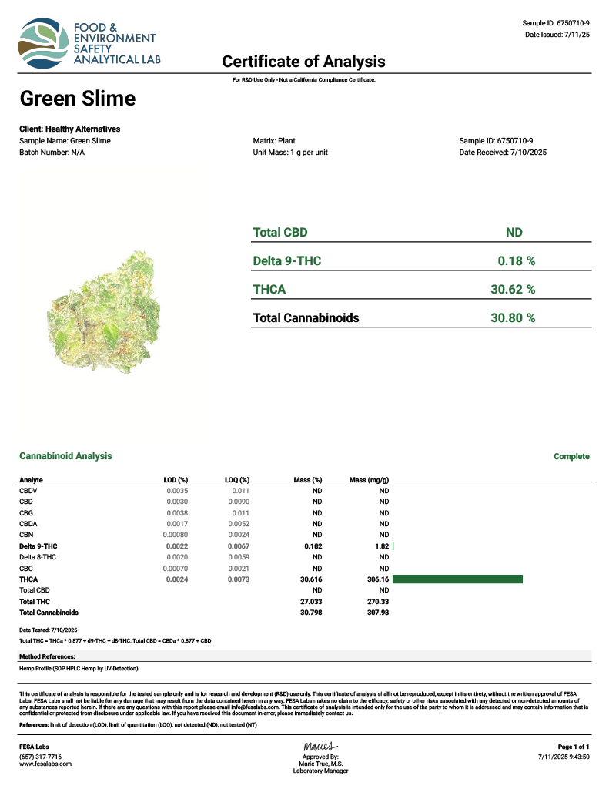Click the ND value beside Total CBD summary
Viewport: 609px width, 789px height.
(514, 233)
